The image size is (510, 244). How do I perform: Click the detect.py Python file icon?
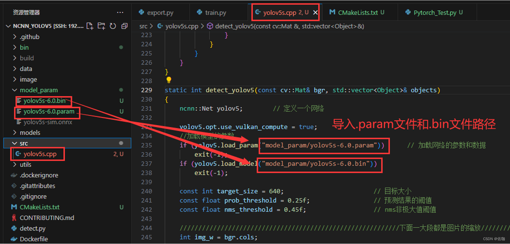14,229
